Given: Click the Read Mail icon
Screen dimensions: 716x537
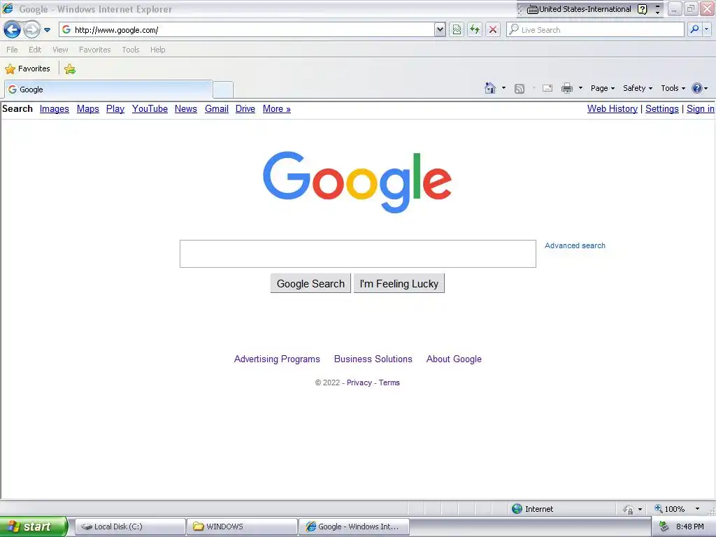Looking at the screenshot, I should point(547,89).
